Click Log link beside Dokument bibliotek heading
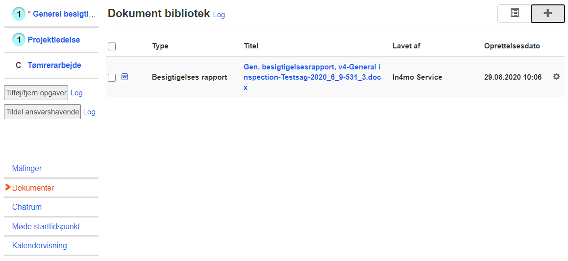This screenshot has height=261, width=568. click(x=219, y=15)
